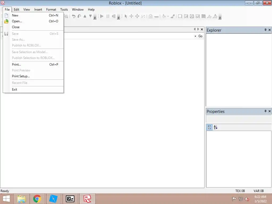Click the Play triangle toolbar icon
This screenshot has width=272, height=204.
pyautogui.click(x=102, y=16)
